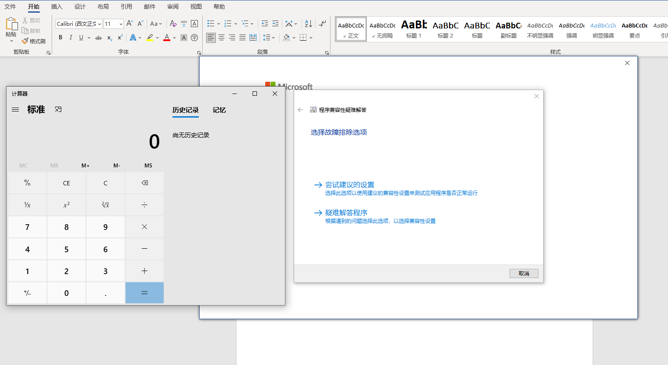Screen dimensions: 668x365
Task: Click the Format Painter tool
Action: click(34, 41)
